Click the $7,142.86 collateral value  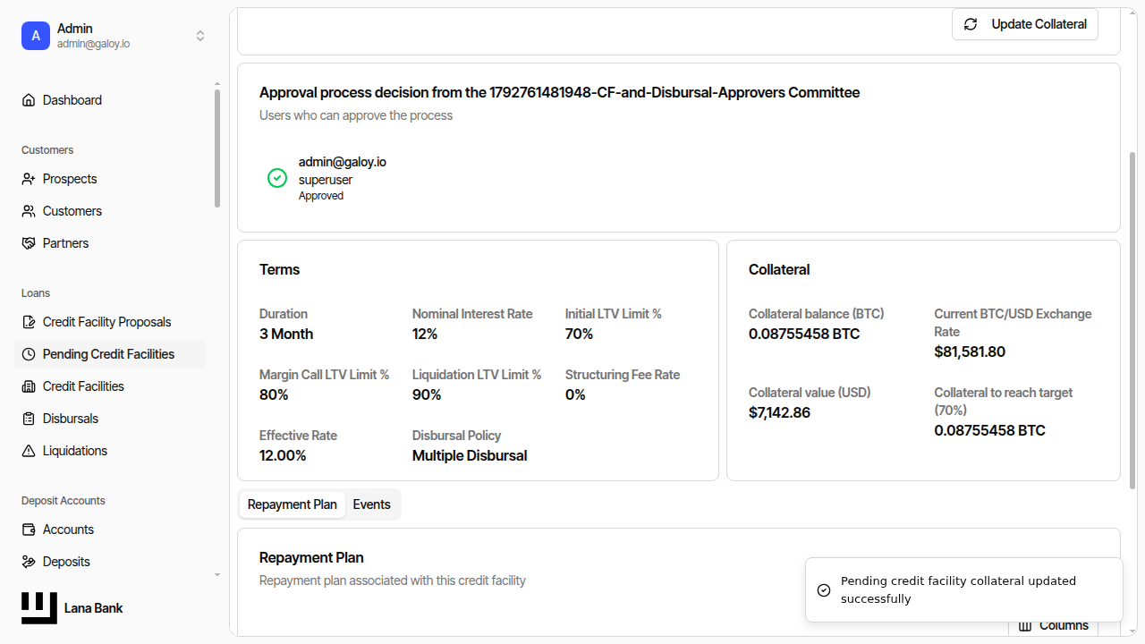tap(779, 412)
